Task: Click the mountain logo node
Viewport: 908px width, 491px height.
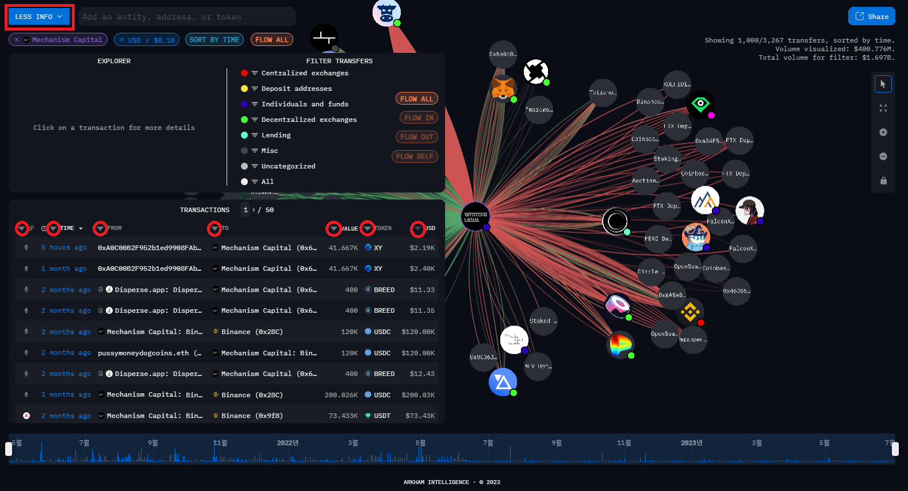Action: 705,200
